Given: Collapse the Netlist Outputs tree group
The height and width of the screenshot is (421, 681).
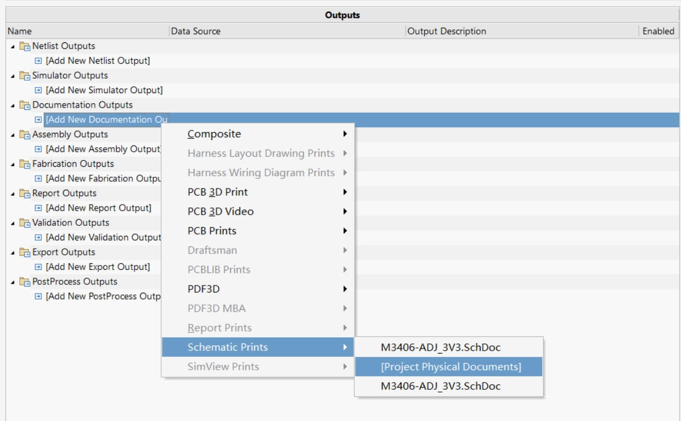Looking at the screenshot, I should [x=13, y=46].
